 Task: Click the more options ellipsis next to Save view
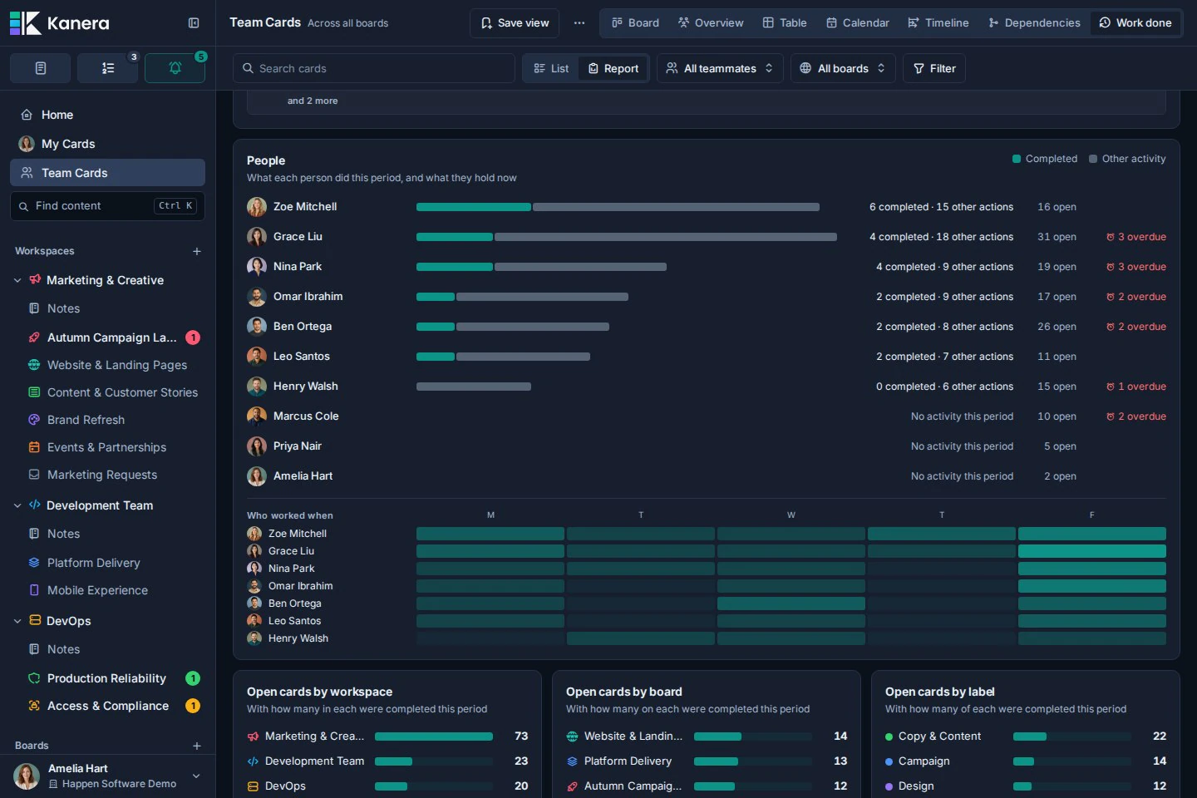[x=579, y=23]
